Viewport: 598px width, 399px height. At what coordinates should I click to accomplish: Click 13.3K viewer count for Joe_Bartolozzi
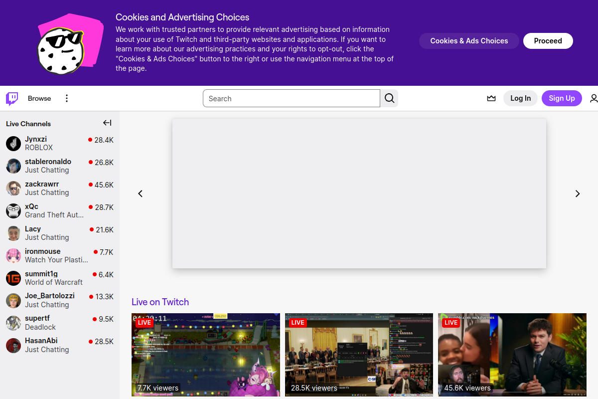[104, 297]
